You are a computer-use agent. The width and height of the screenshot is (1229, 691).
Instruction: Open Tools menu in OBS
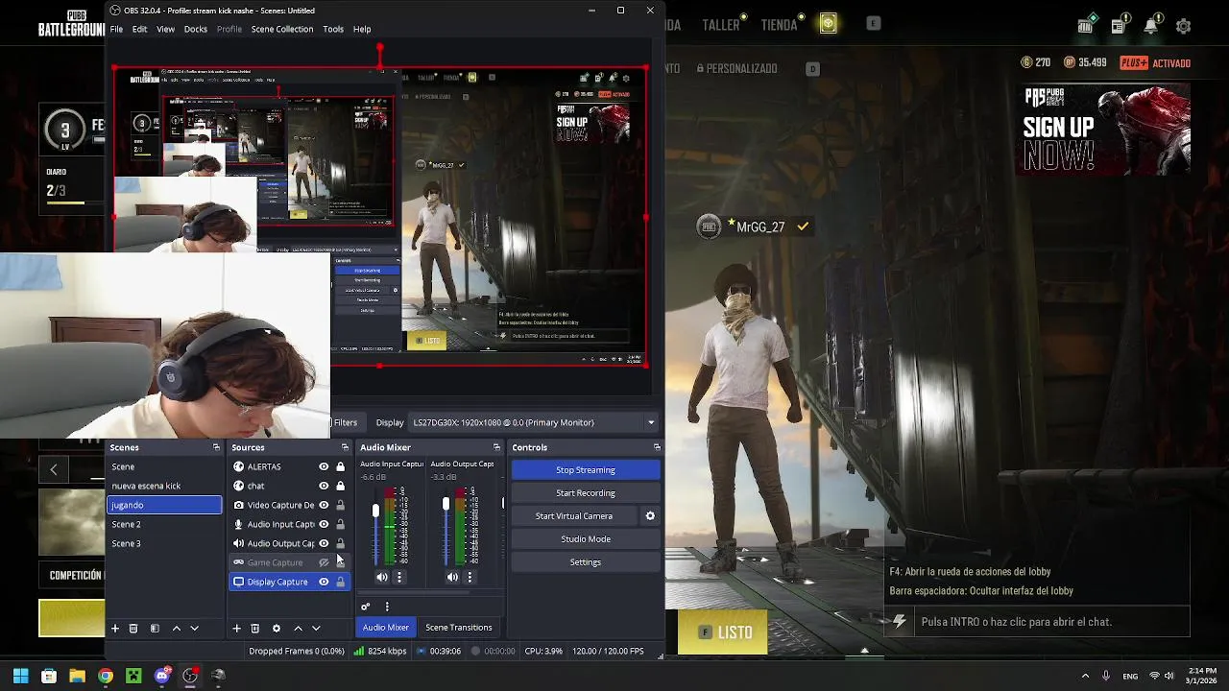pyautogui.click(x=333, y=29)
